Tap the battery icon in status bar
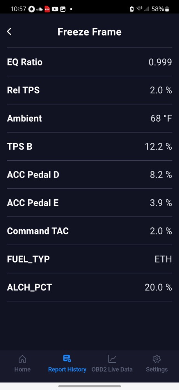The width and height of the screenshot is (179, 390). coord(167,9)
